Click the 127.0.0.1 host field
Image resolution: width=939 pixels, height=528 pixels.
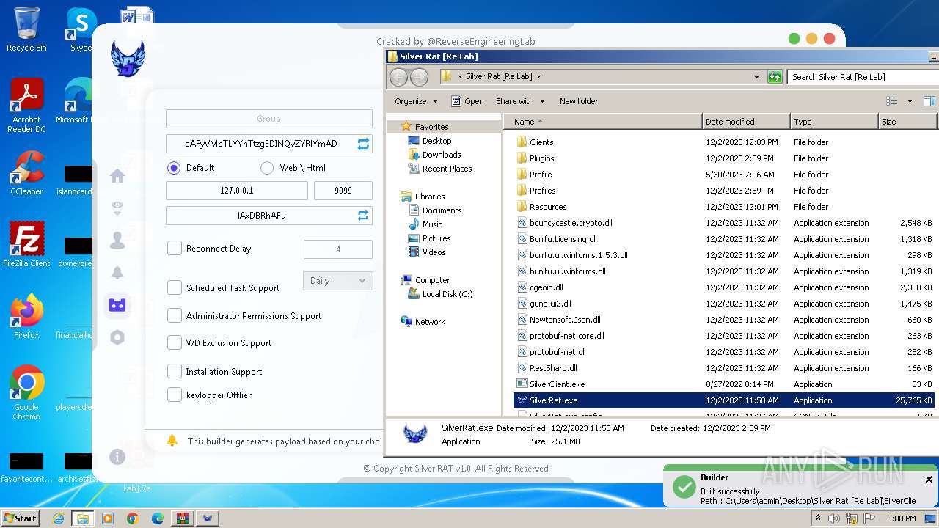[237, 191]
